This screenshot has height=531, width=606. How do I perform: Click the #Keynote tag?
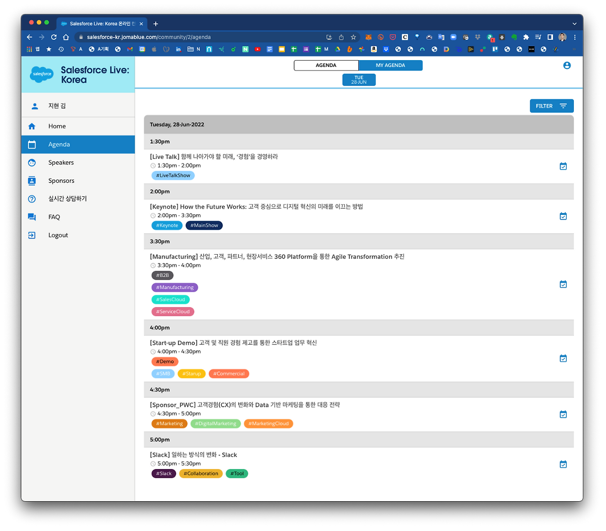(x=167, y=226)
